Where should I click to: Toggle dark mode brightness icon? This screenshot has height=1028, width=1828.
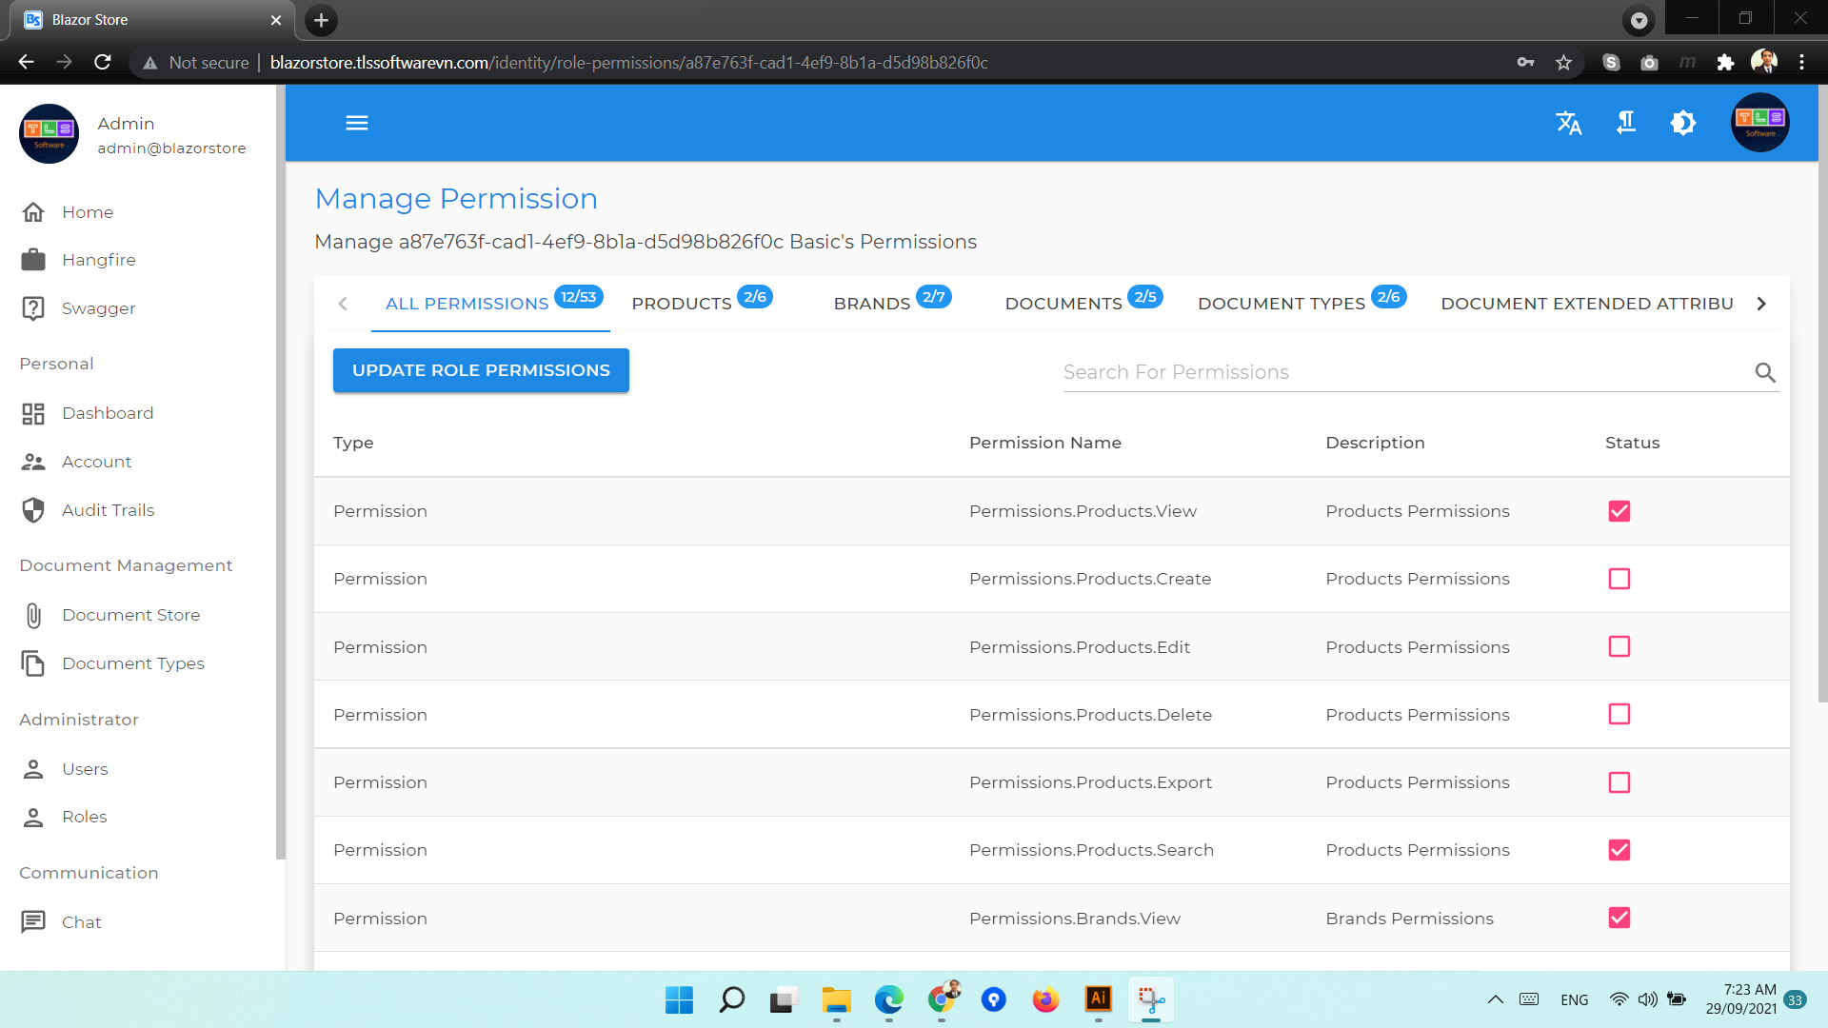[1683, 123]
